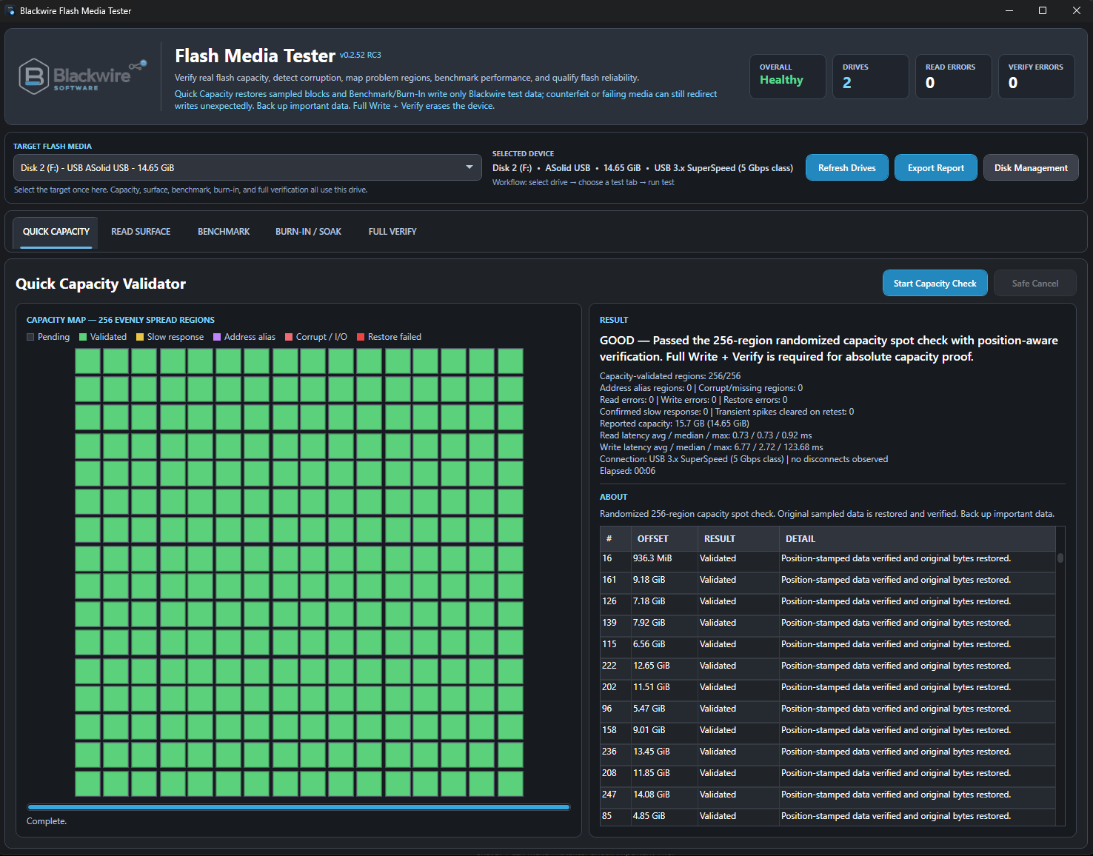
Task: Click the Address alias purple swatch
Action: tap(217, 337)
